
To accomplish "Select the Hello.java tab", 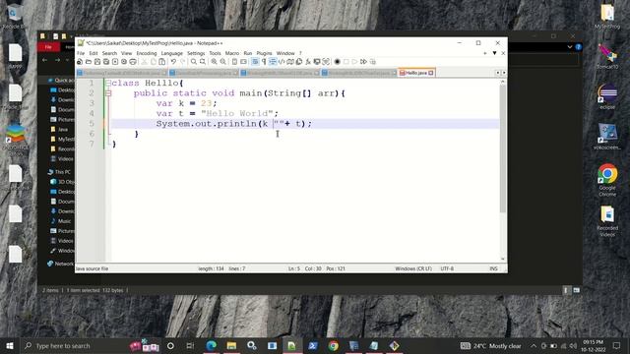I will point(415,73).
